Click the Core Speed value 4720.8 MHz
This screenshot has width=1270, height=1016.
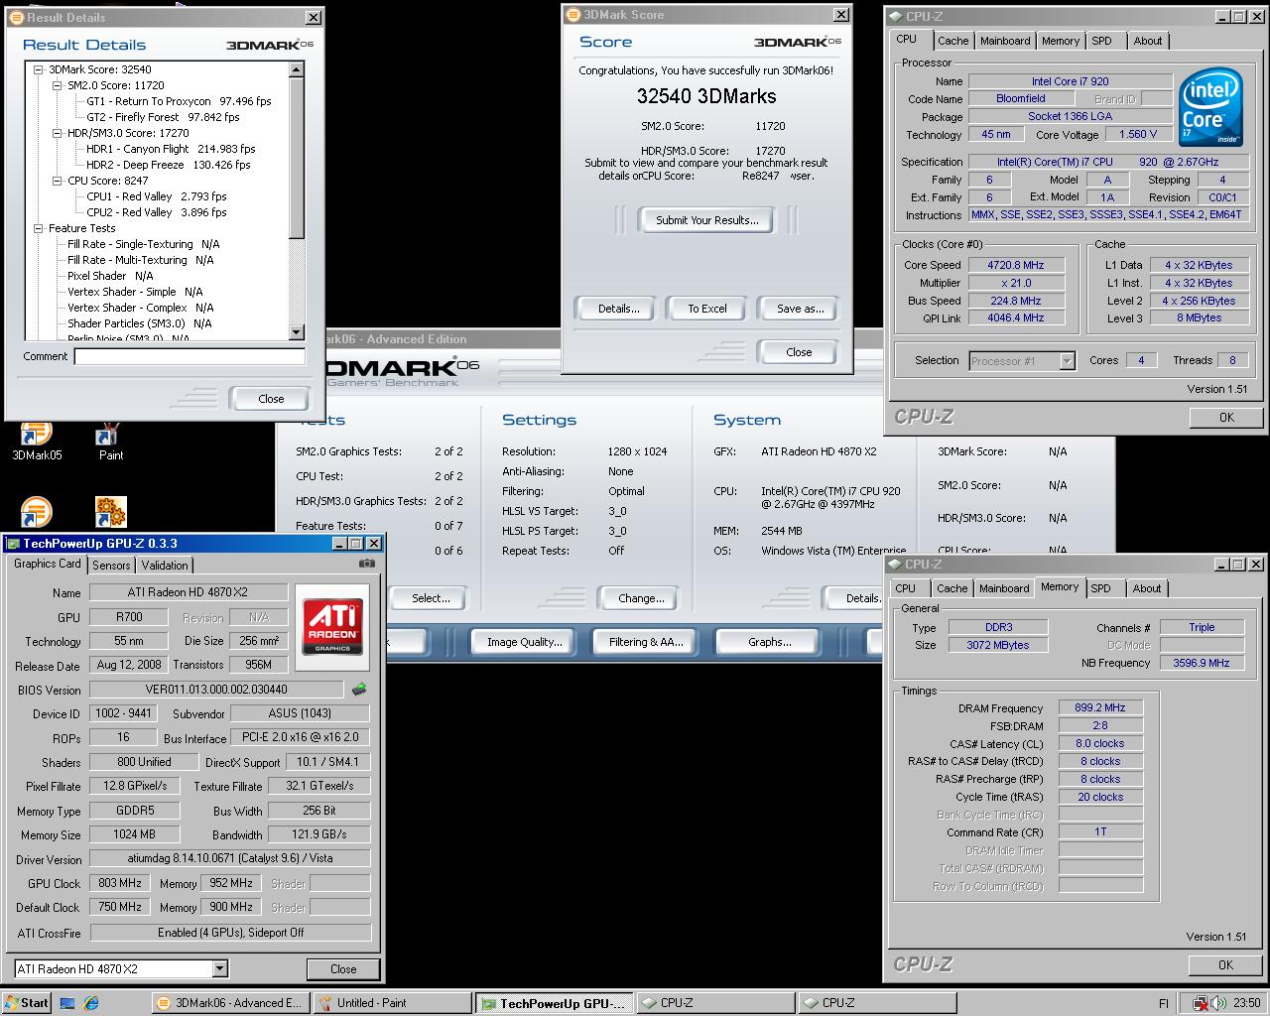pyautogui.click(x=1016, y=265)
